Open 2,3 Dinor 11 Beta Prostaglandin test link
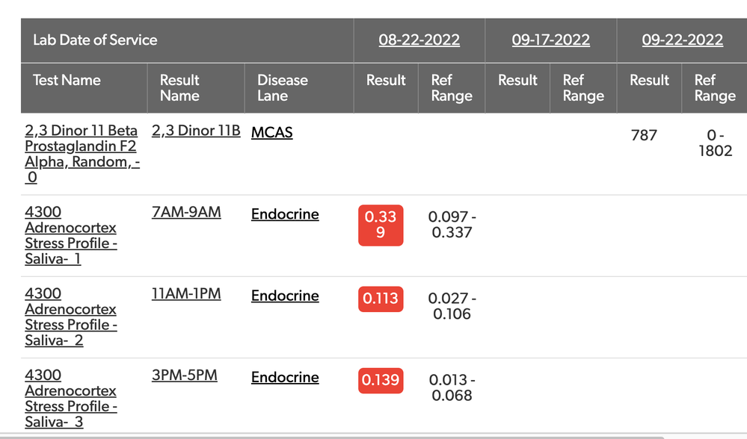The width and height of the screenshot is (747, 439). pos(82,154)
